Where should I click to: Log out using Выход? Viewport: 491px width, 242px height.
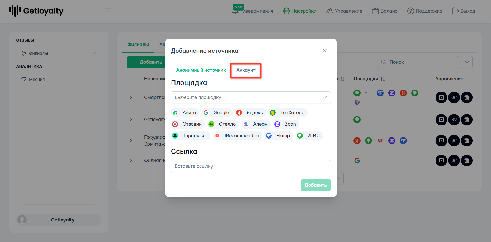coord(464,11)
